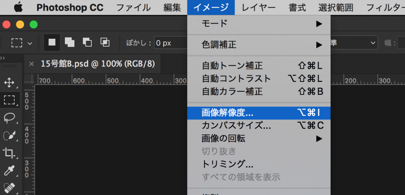The image size is (405, 195).
Task: Choose 自動カラー補正 menu item
Action: 259,91
